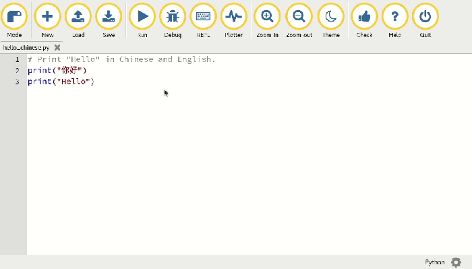The image size is (472, 269).
Task: Create a New file
Action: [x=48, y=20]
